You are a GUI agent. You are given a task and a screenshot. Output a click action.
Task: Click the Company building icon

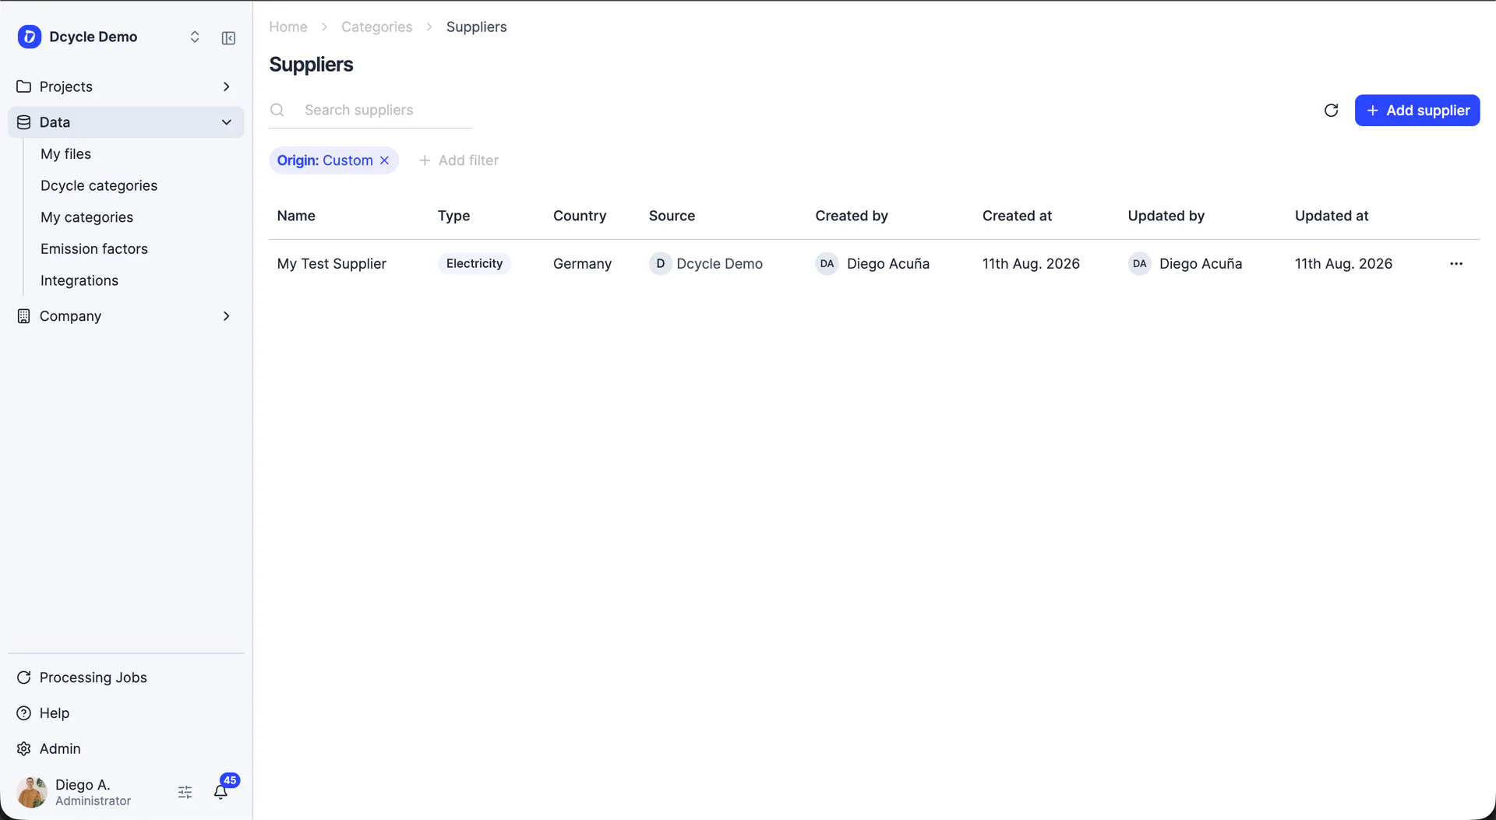tap(24, 316)
